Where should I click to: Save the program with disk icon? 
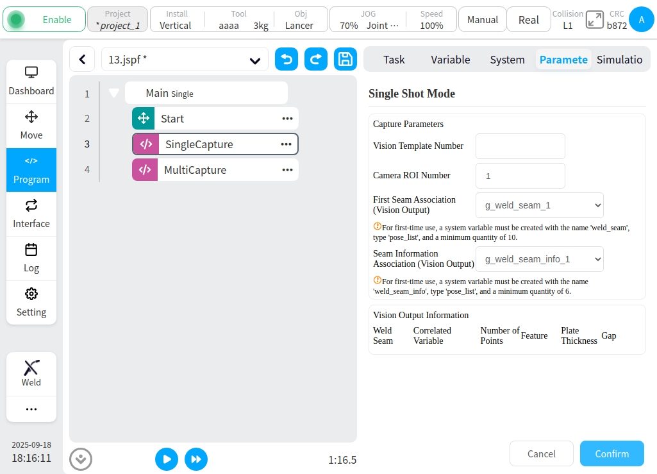(x=345, y=60)
